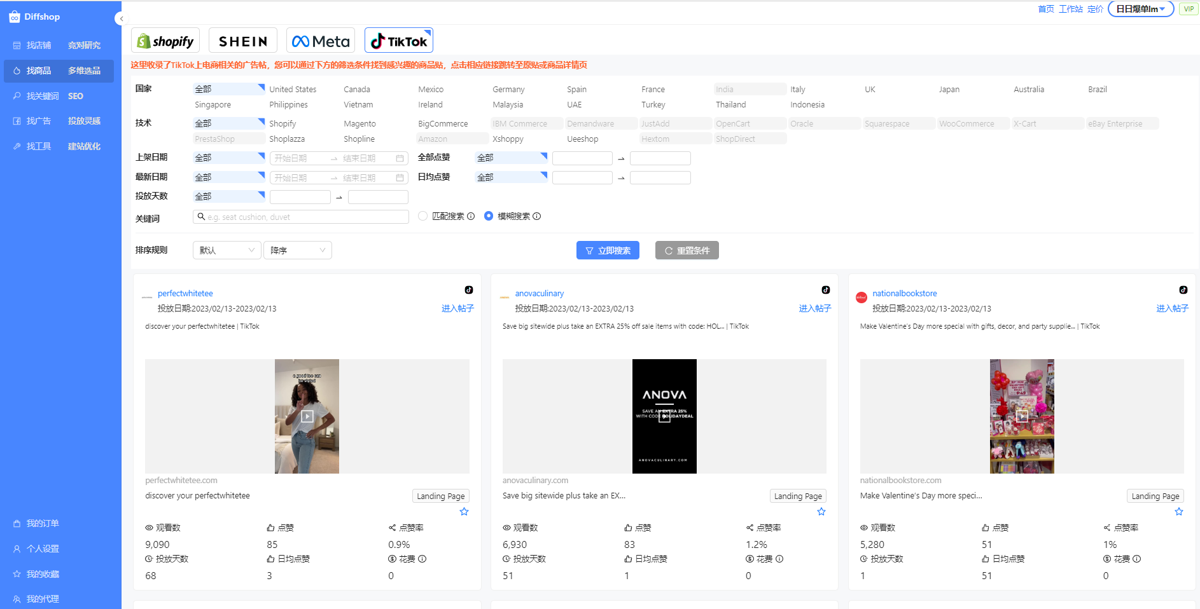Play the perfectwhitetee video thumbnail
This screenshot has height=609, width=1200.
tap(307, 416)
